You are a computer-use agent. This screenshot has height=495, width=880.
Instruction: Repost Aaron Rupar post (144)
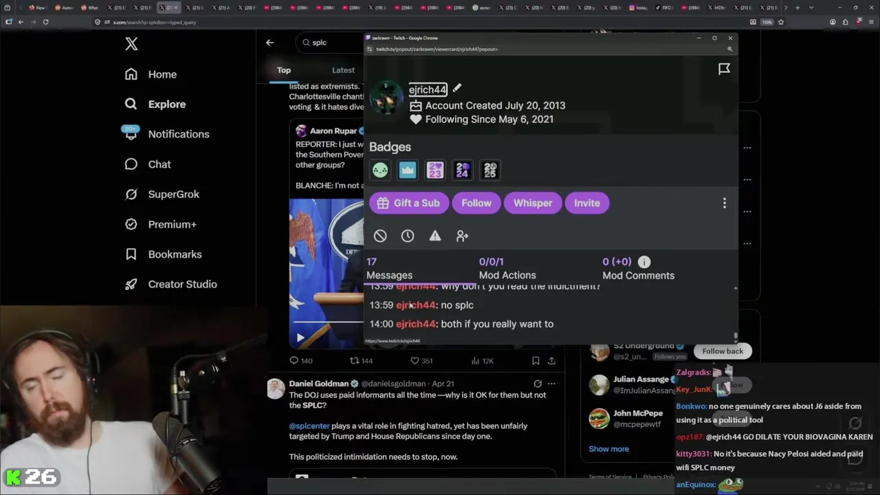coord(361,360)
